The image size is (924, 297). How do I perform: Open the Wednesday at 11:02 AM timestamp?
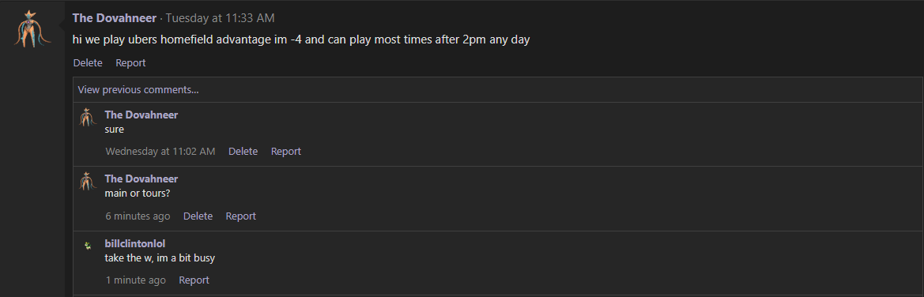(160, 152)
